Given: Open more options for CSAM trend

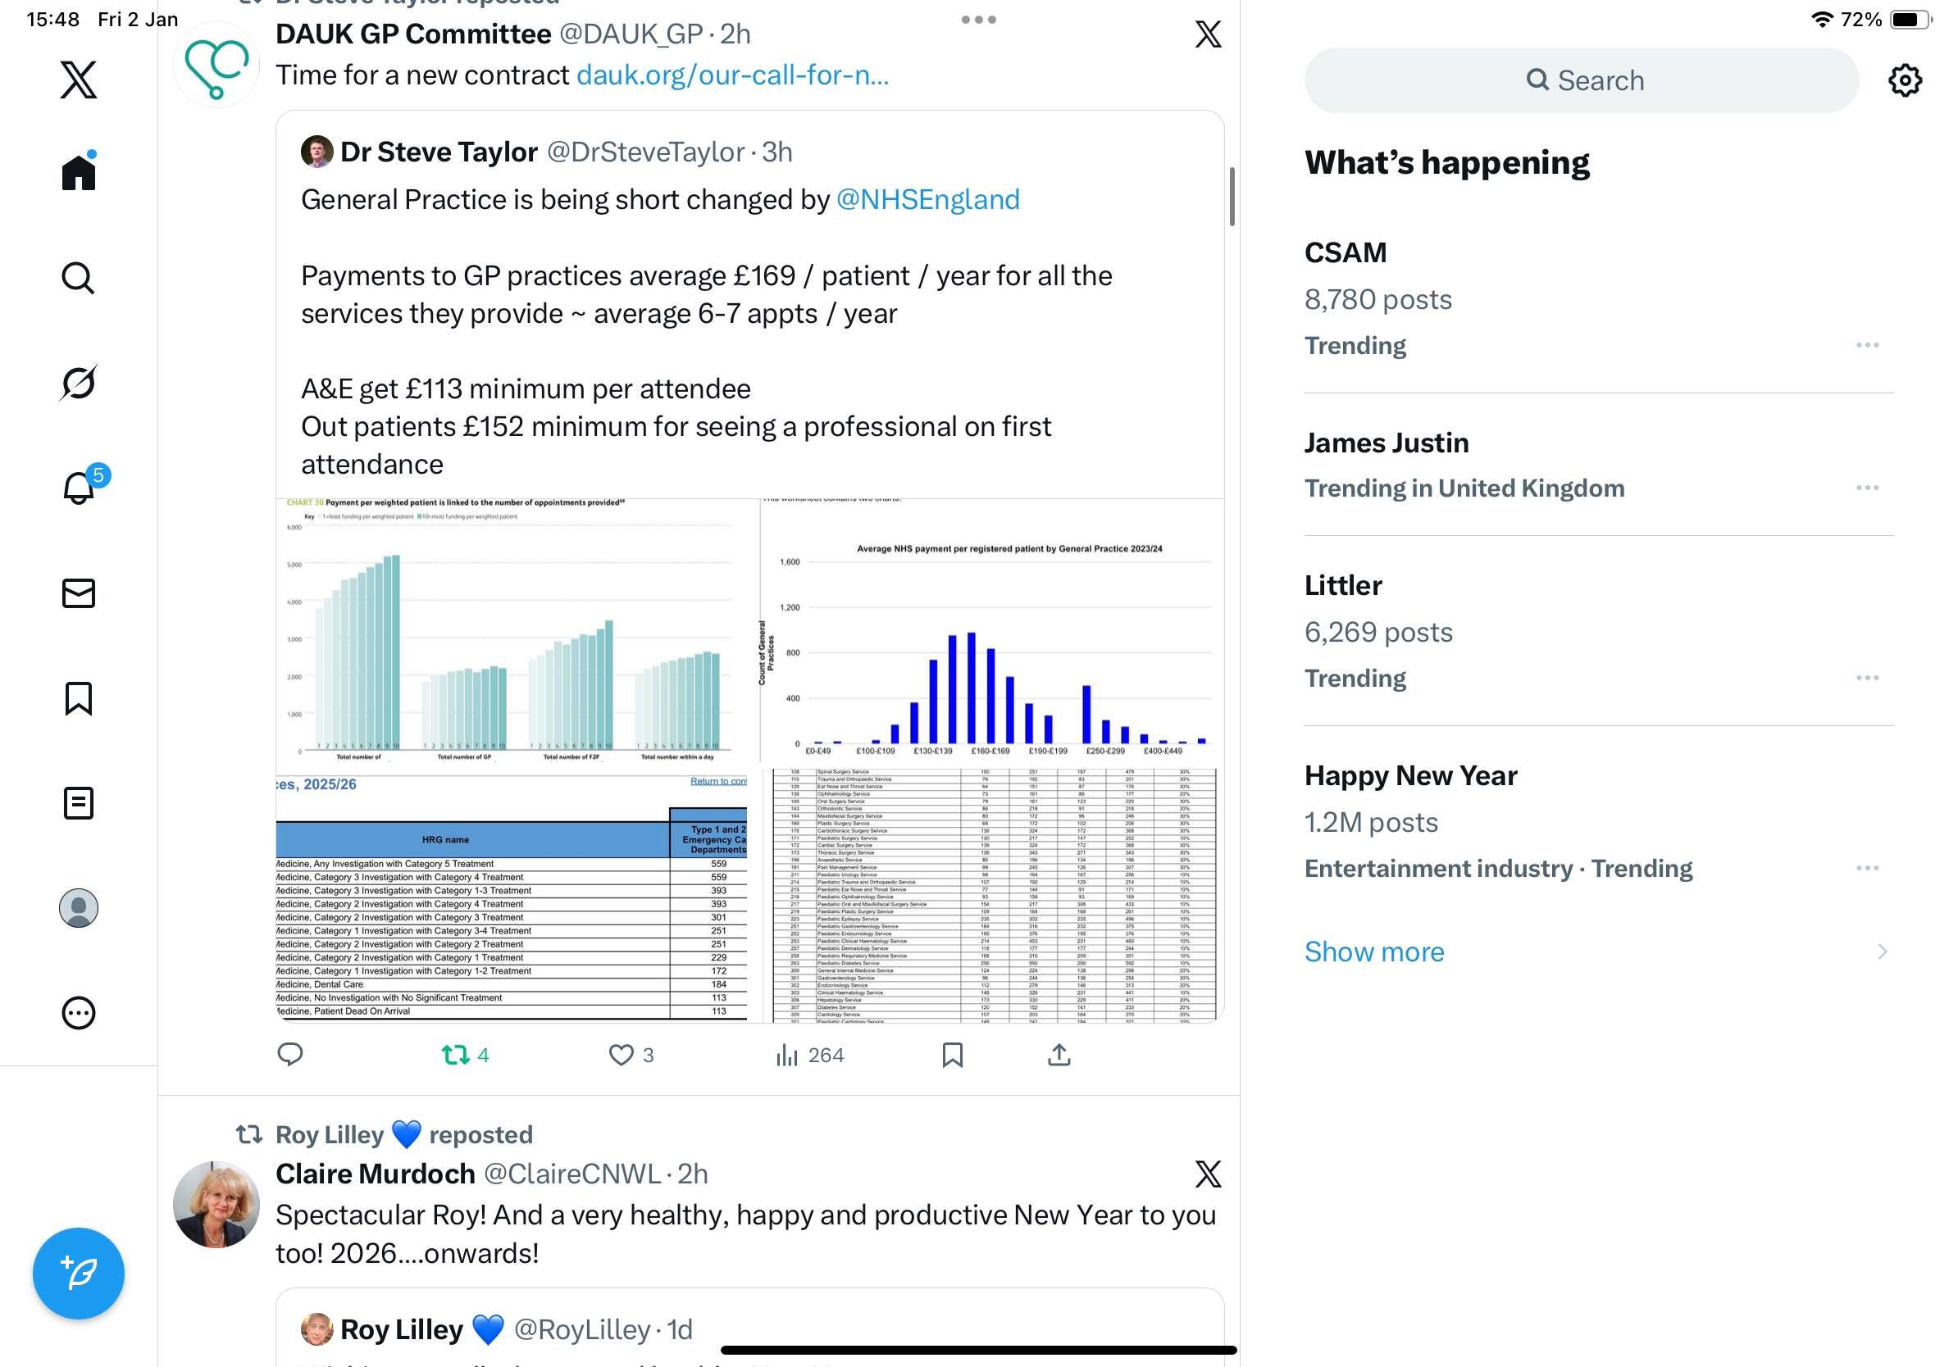Looking at the screenshot, I should point(1867,345).
